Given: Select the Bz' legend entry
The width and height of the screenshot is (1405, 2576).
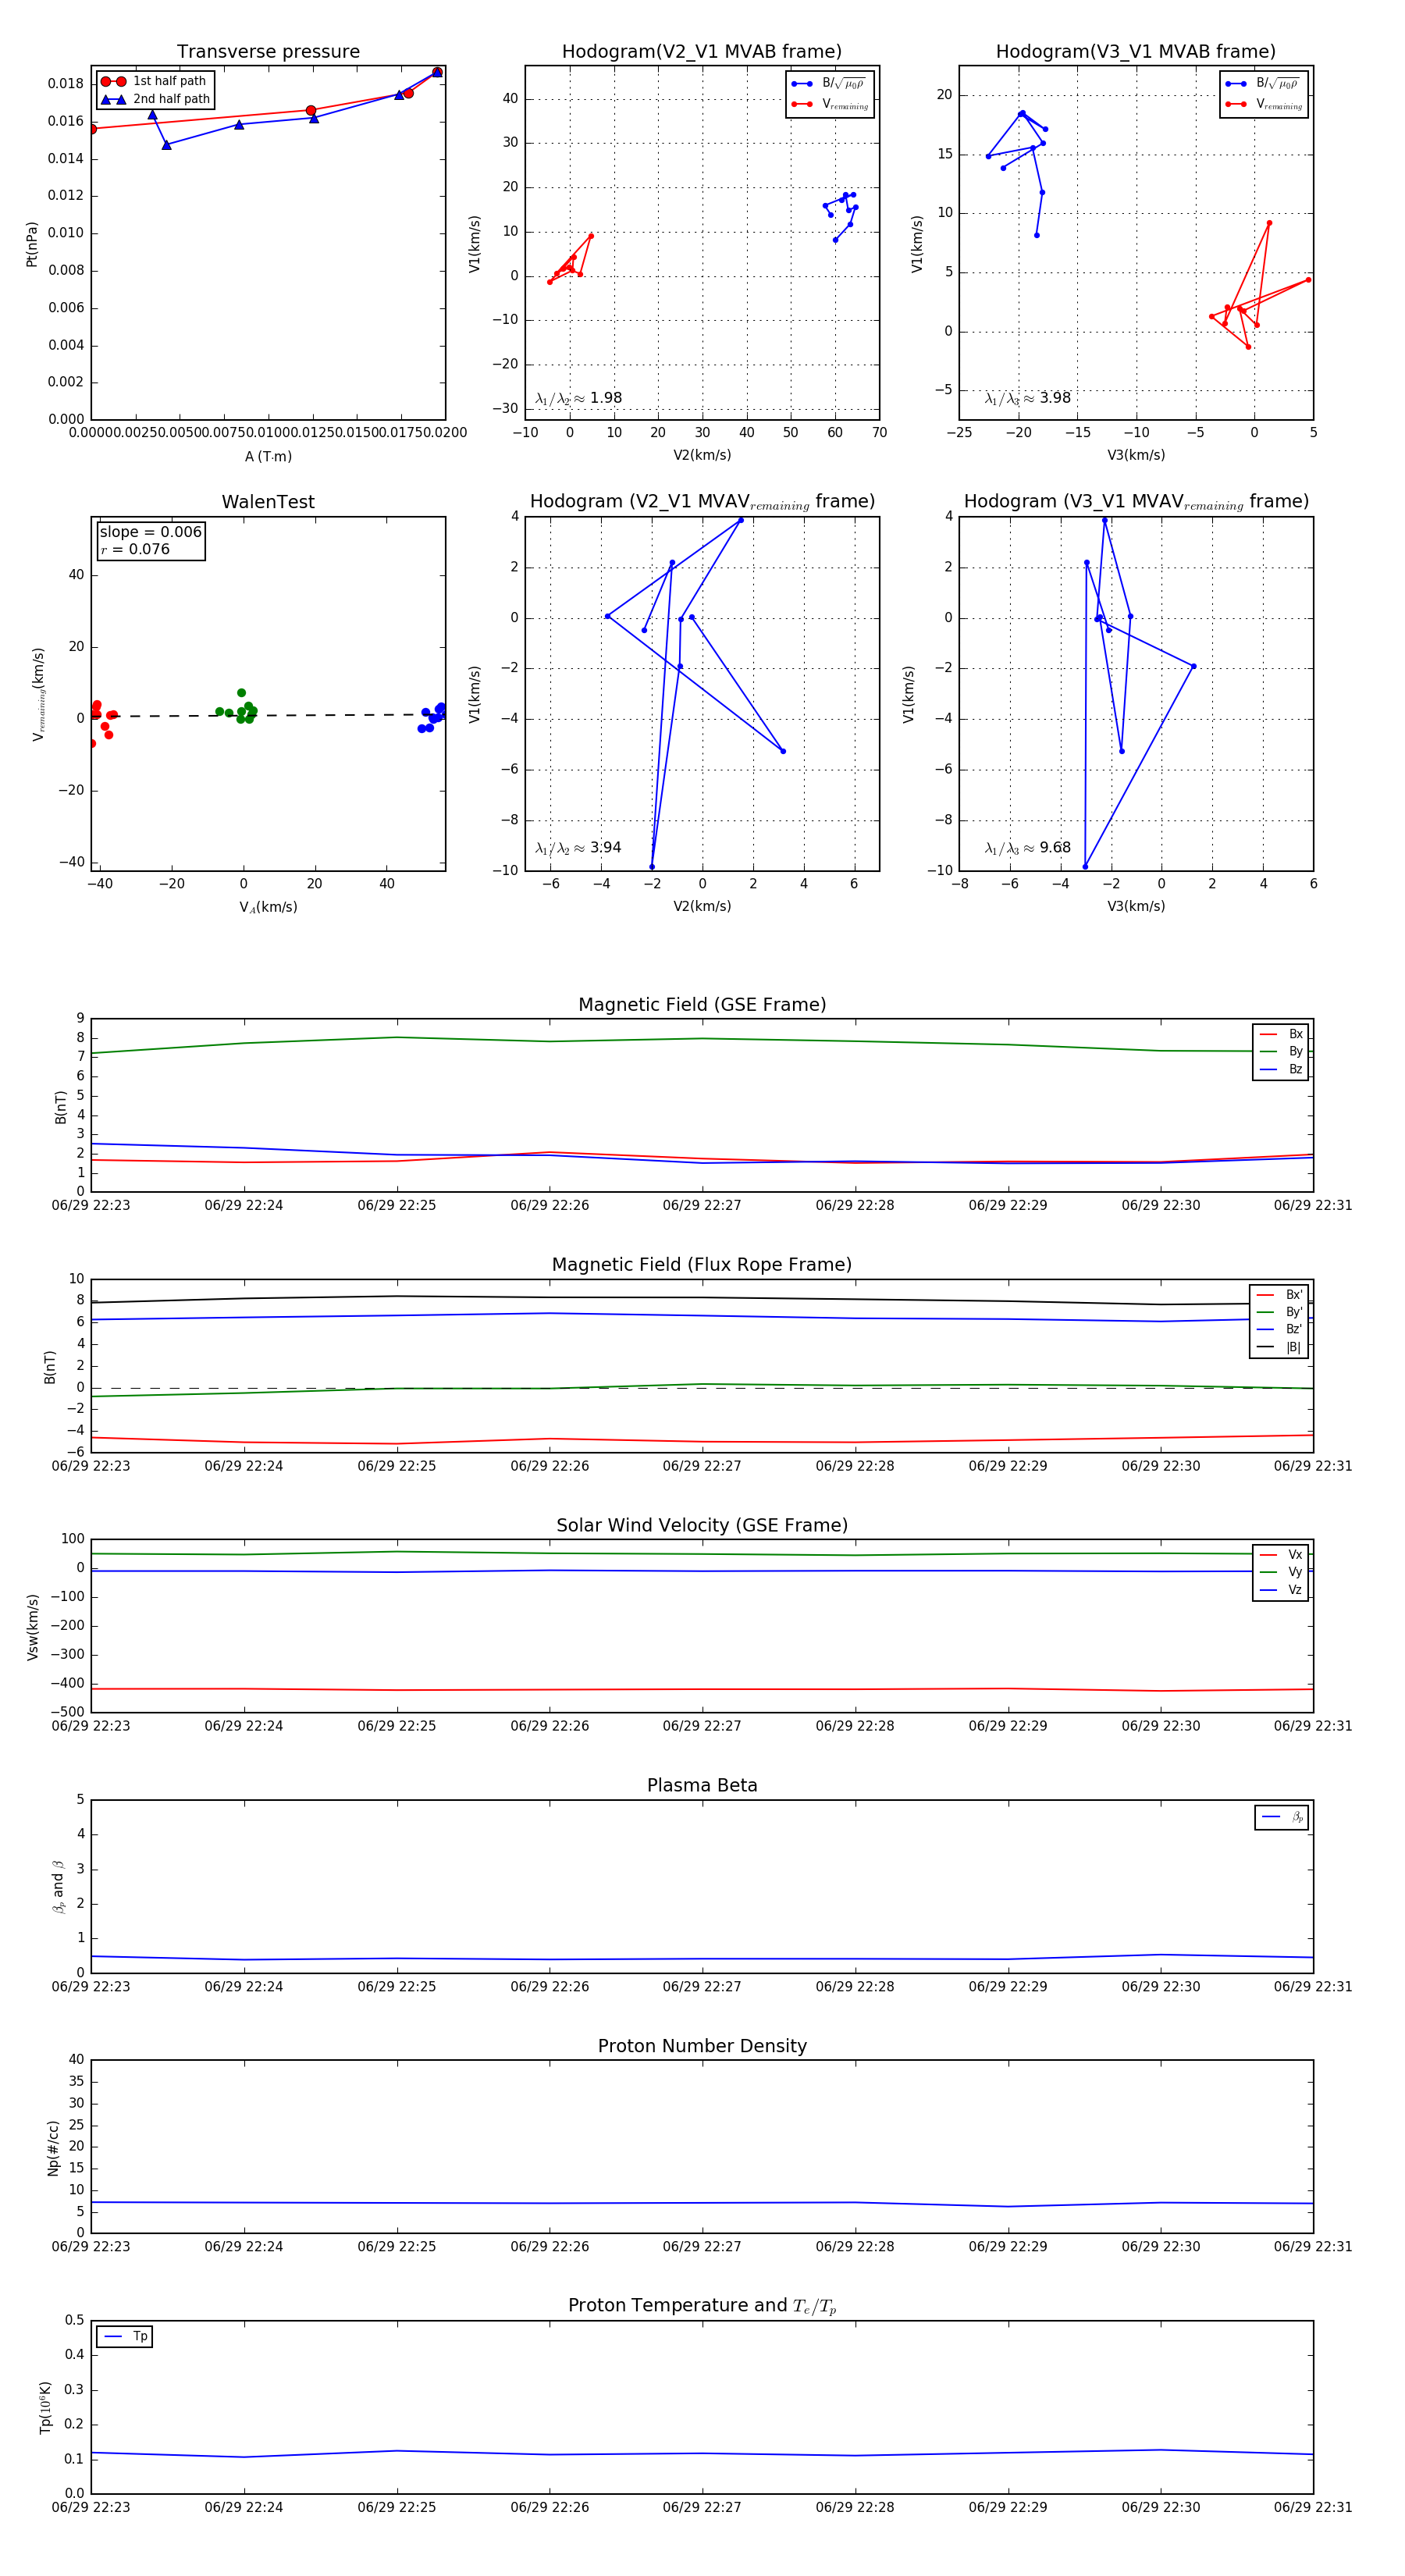Looking at the screenshot, I should coord(1279,1329).
